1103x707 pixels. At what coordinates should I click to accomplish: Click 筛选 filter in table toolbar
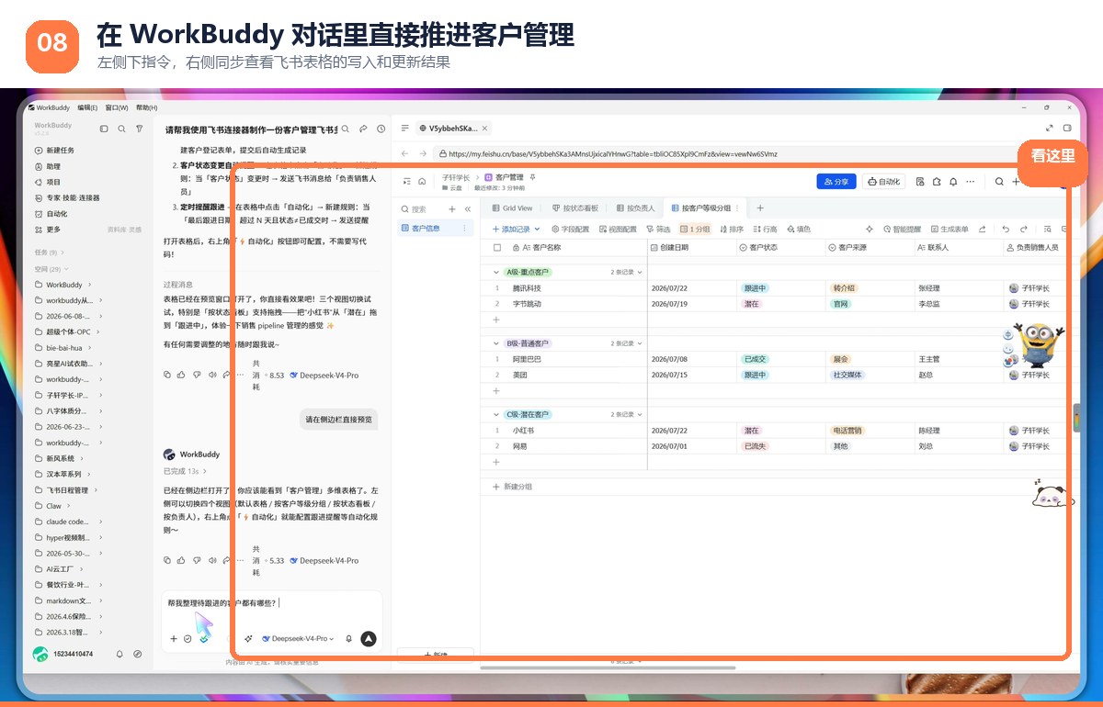click(x=657, y=230)
